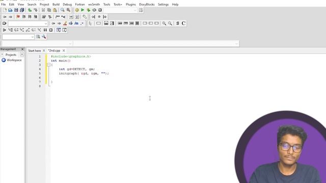Paste from clipboard icon

(55, 10)
